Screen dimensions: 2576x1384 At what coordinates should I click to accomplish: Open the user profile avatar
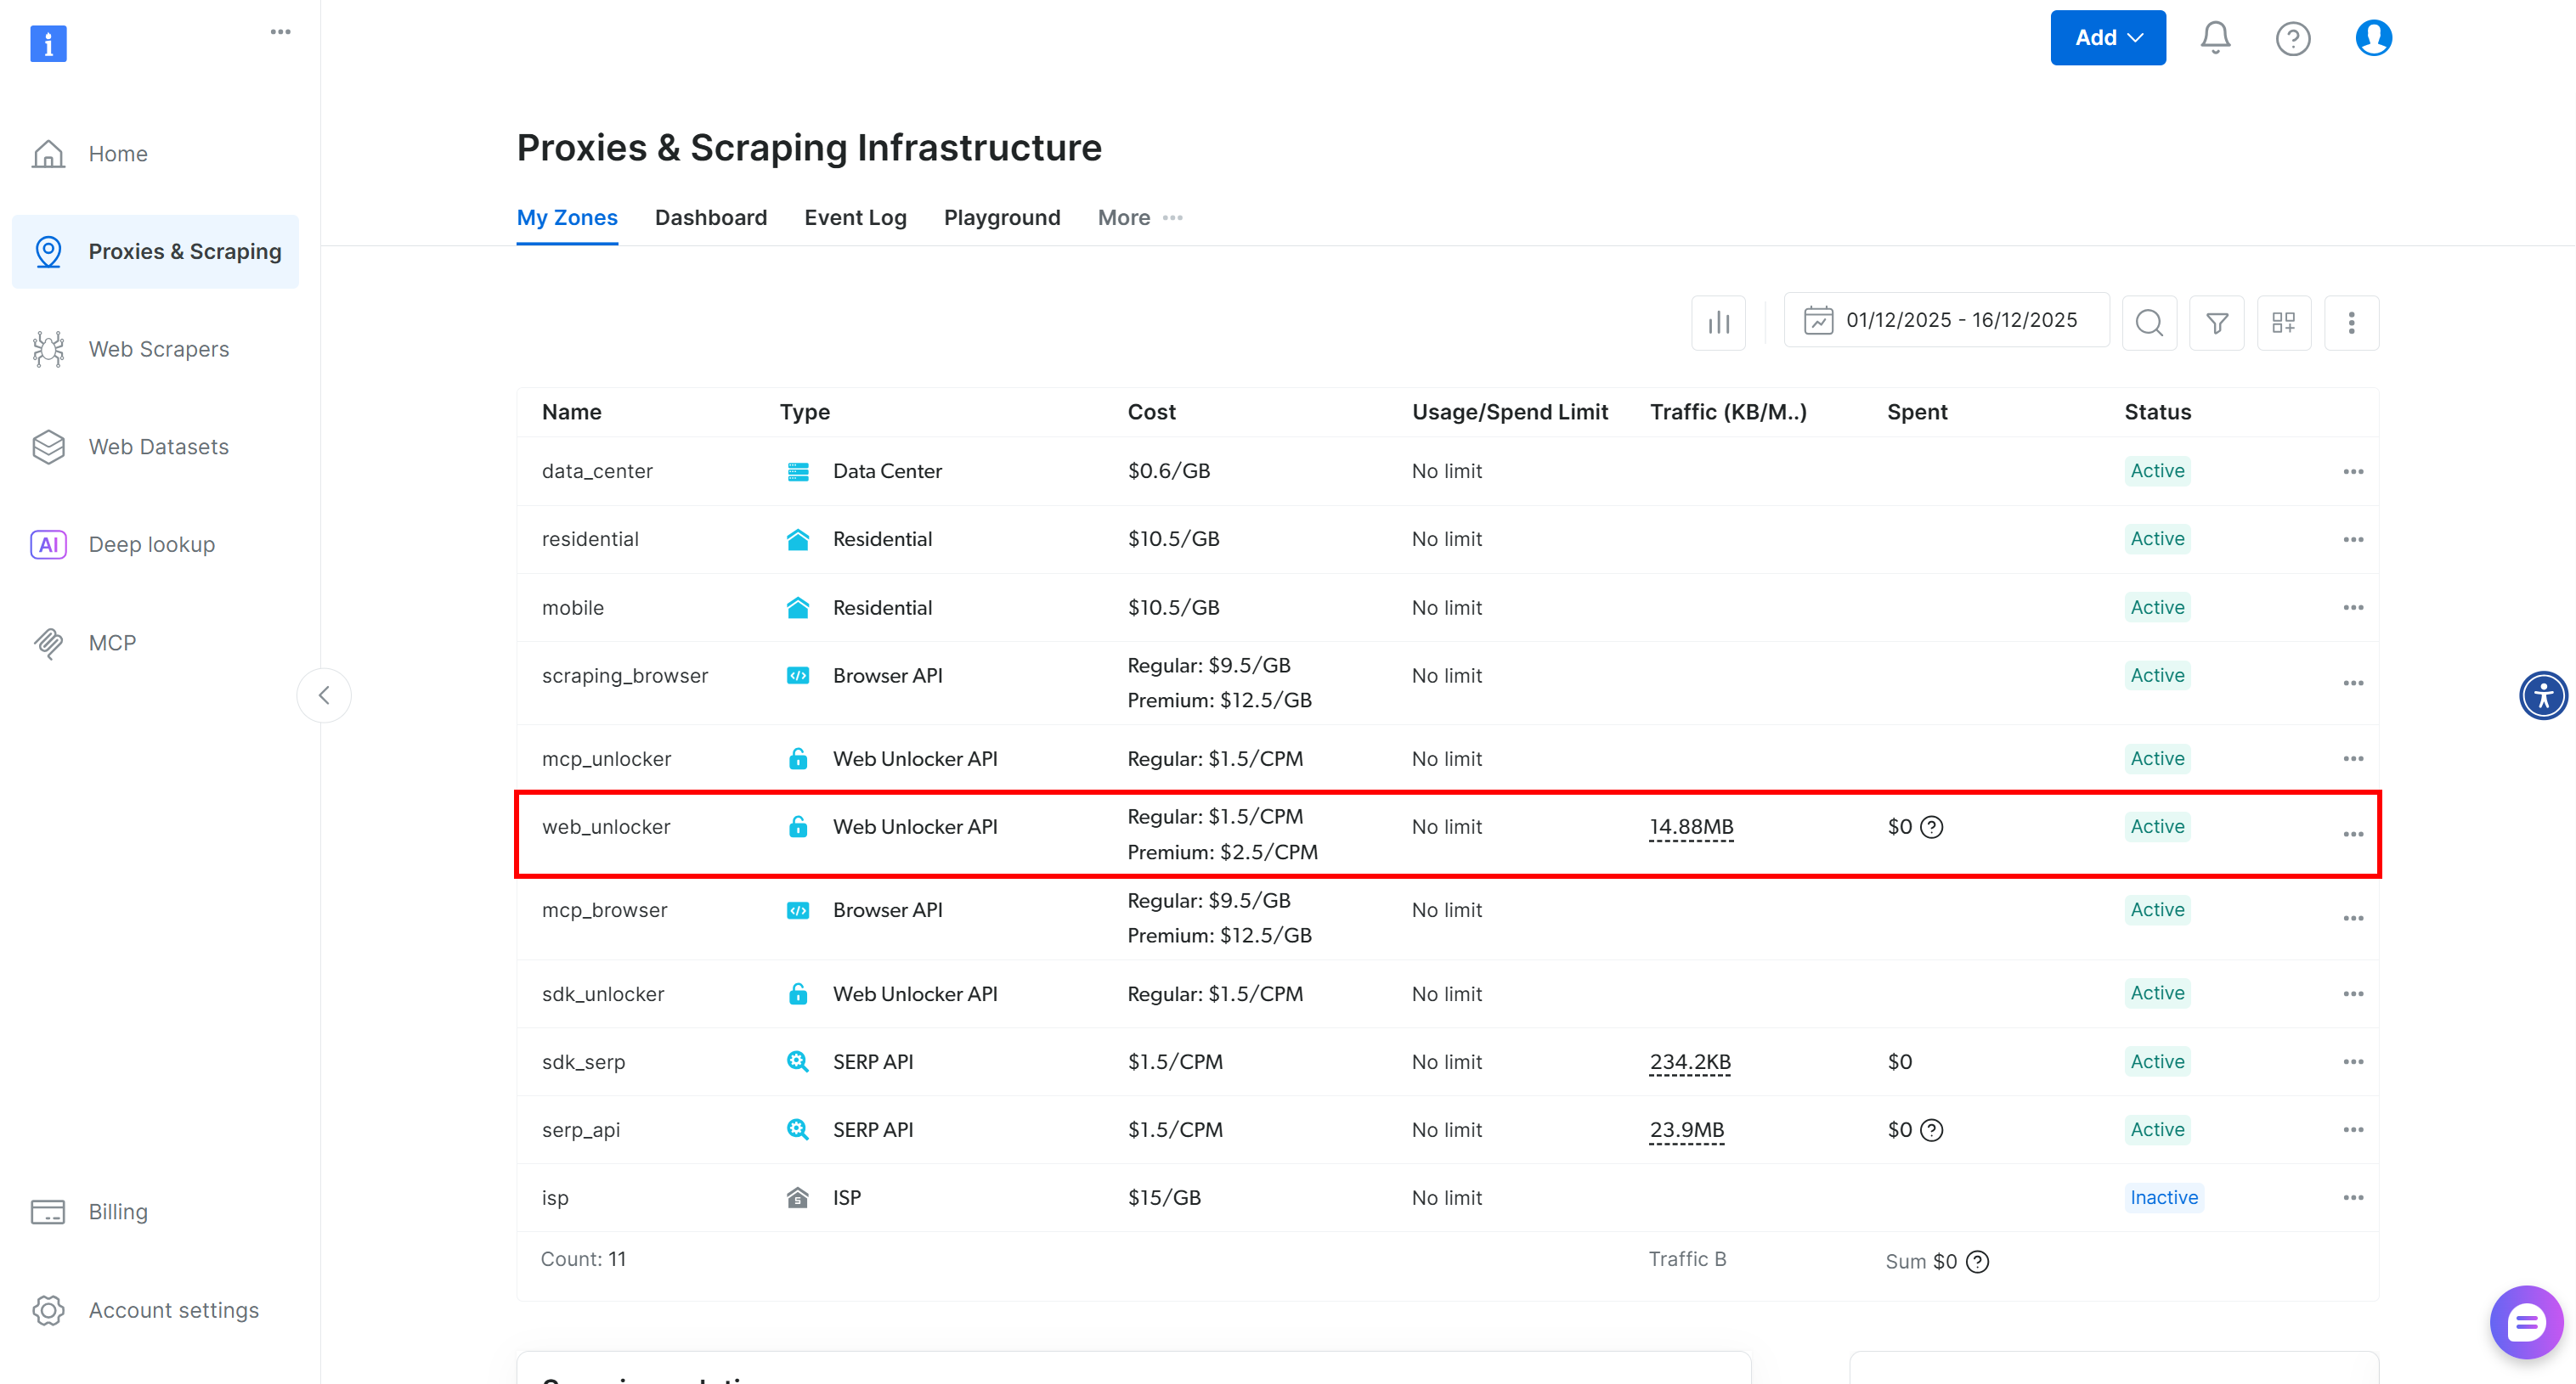[2373, 38]
